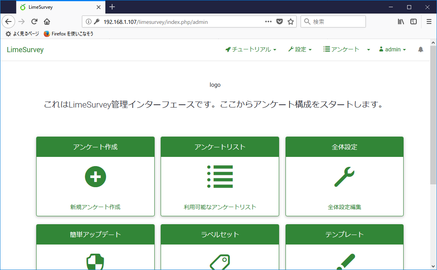
Task: Go back with the browser back arrow
Action: click(8, 22)
